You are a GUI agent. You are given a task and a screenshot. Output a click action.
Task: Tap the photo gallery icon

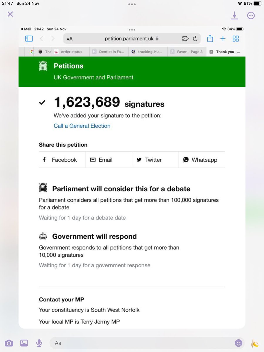click(24, 343)
